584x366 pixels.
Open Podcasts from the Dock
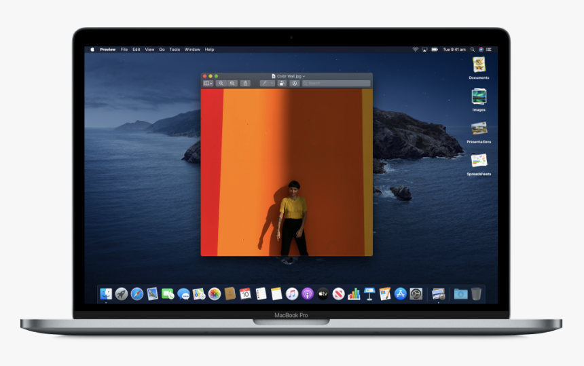(x=308, y=294)
